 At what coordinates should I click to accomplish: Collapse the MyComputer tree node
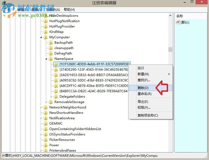41,37
